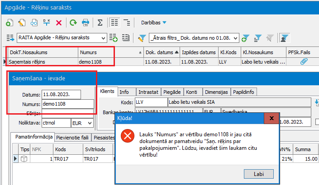The image size is (319, 185).
Task: Switch to the Konti tab
Action: (x=193, y=92)
